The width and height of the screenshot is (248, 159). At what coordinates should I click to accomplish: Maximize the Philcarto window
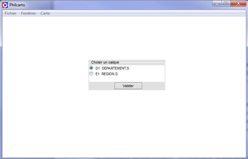226,3
